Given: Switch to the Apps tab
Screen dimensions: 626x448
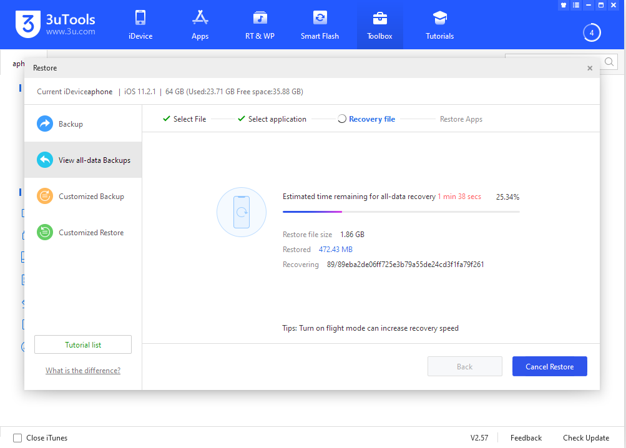Looking at the screenshot, I should click(x=200, y=25).
